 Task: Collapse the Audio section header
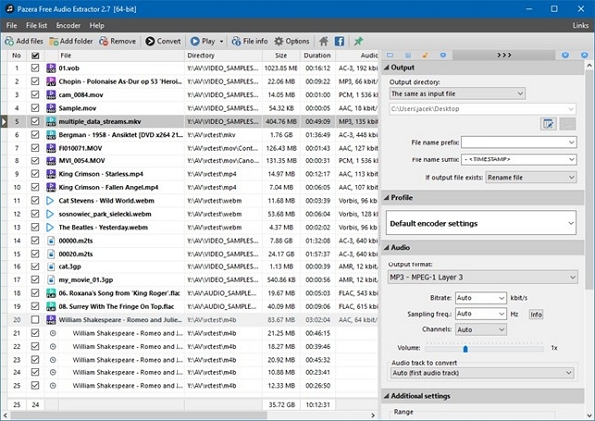tap(483, 247)
